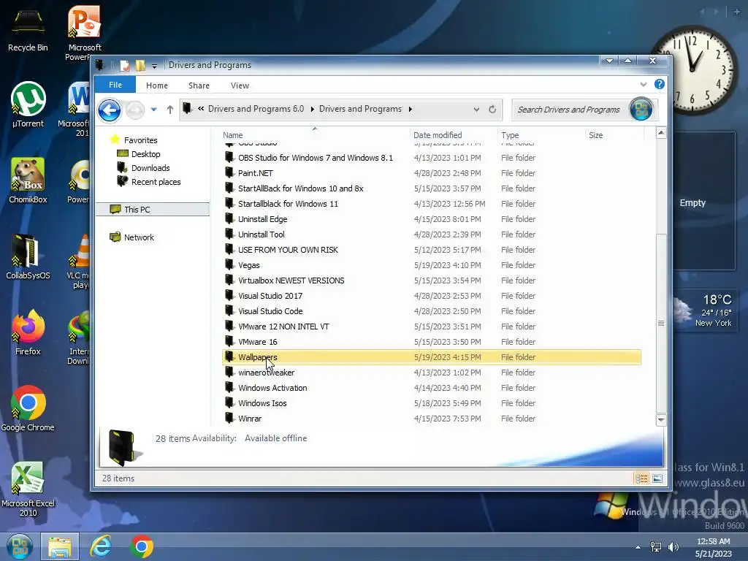The height and width of the screenshot is (561, 748).
Task: Launch Google Chrome desktop shortcut
Action: 28,408
